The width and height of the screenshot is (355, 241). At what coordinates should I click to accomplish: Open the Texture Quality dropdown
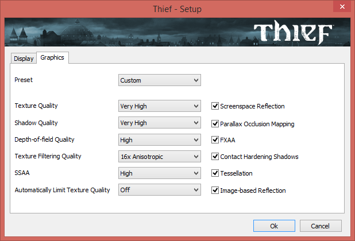(x=159, y=106)
